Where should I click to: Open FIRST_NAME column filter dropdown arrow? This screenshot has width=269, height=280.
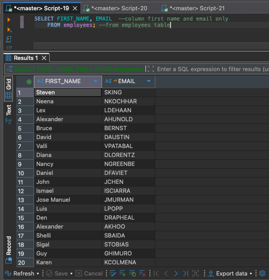(96, 81)
